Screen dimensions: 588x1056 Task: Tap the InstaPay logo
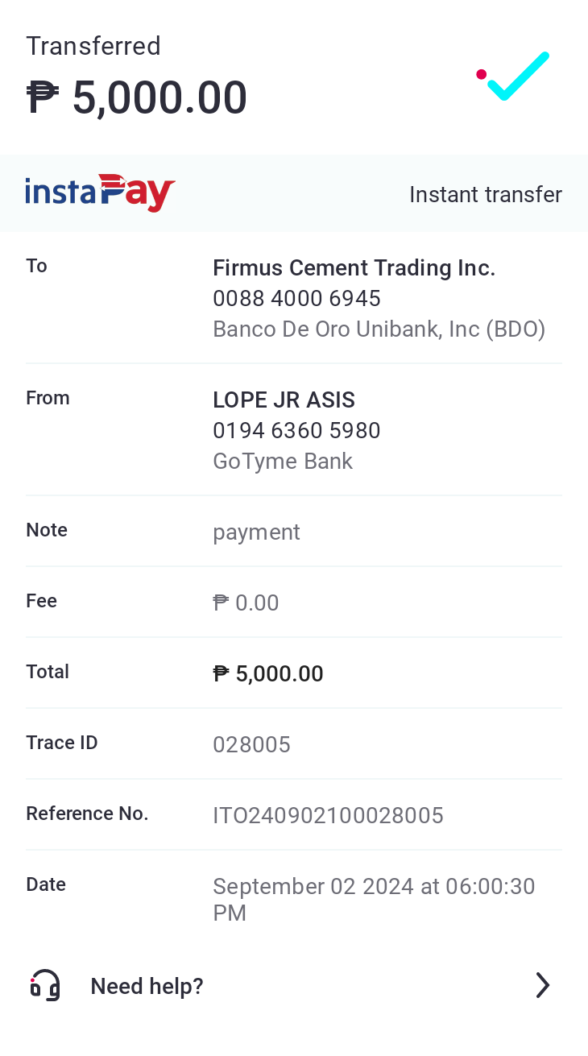pyautogui.click(x=101, y=193)
